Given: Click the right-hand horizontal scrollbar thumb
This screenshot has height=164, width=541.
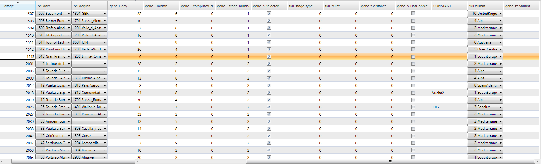Looking at the screenshot, I should click(390, 162).
